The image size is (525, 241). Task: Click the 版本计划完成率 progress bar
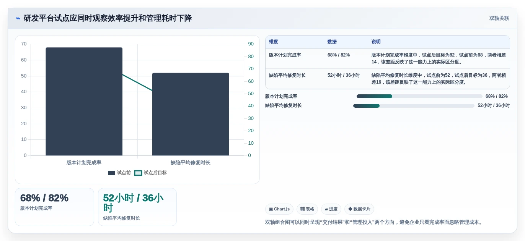point(419,96)
